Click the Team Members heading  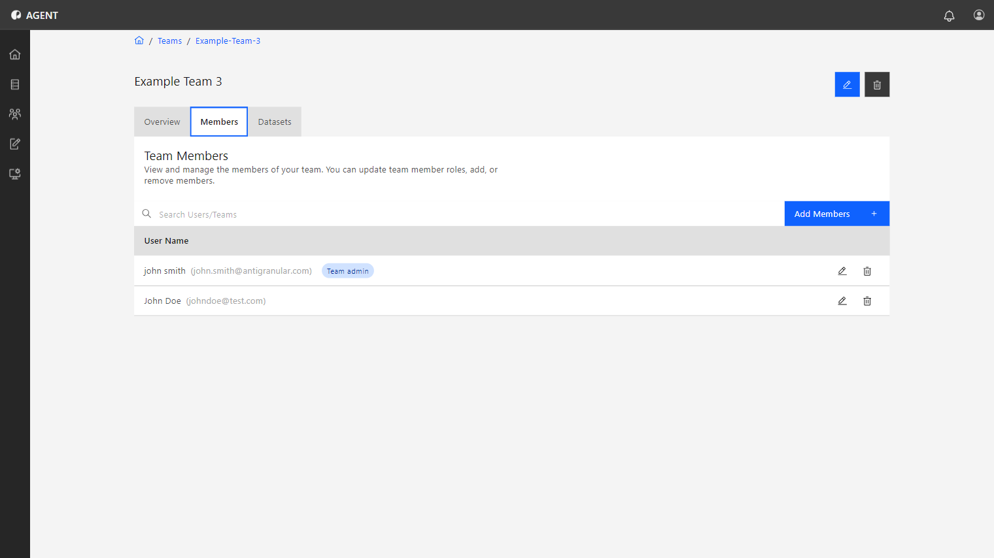[x=186, y=156]
